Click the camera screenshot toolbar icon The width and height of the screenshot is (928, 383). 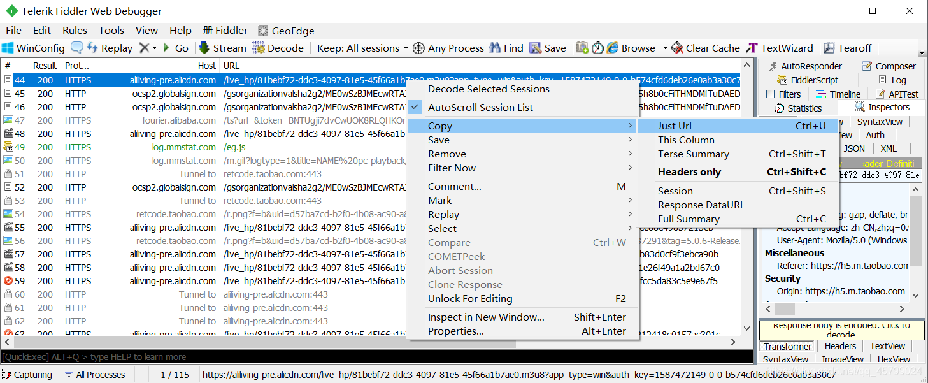(582, 48)
